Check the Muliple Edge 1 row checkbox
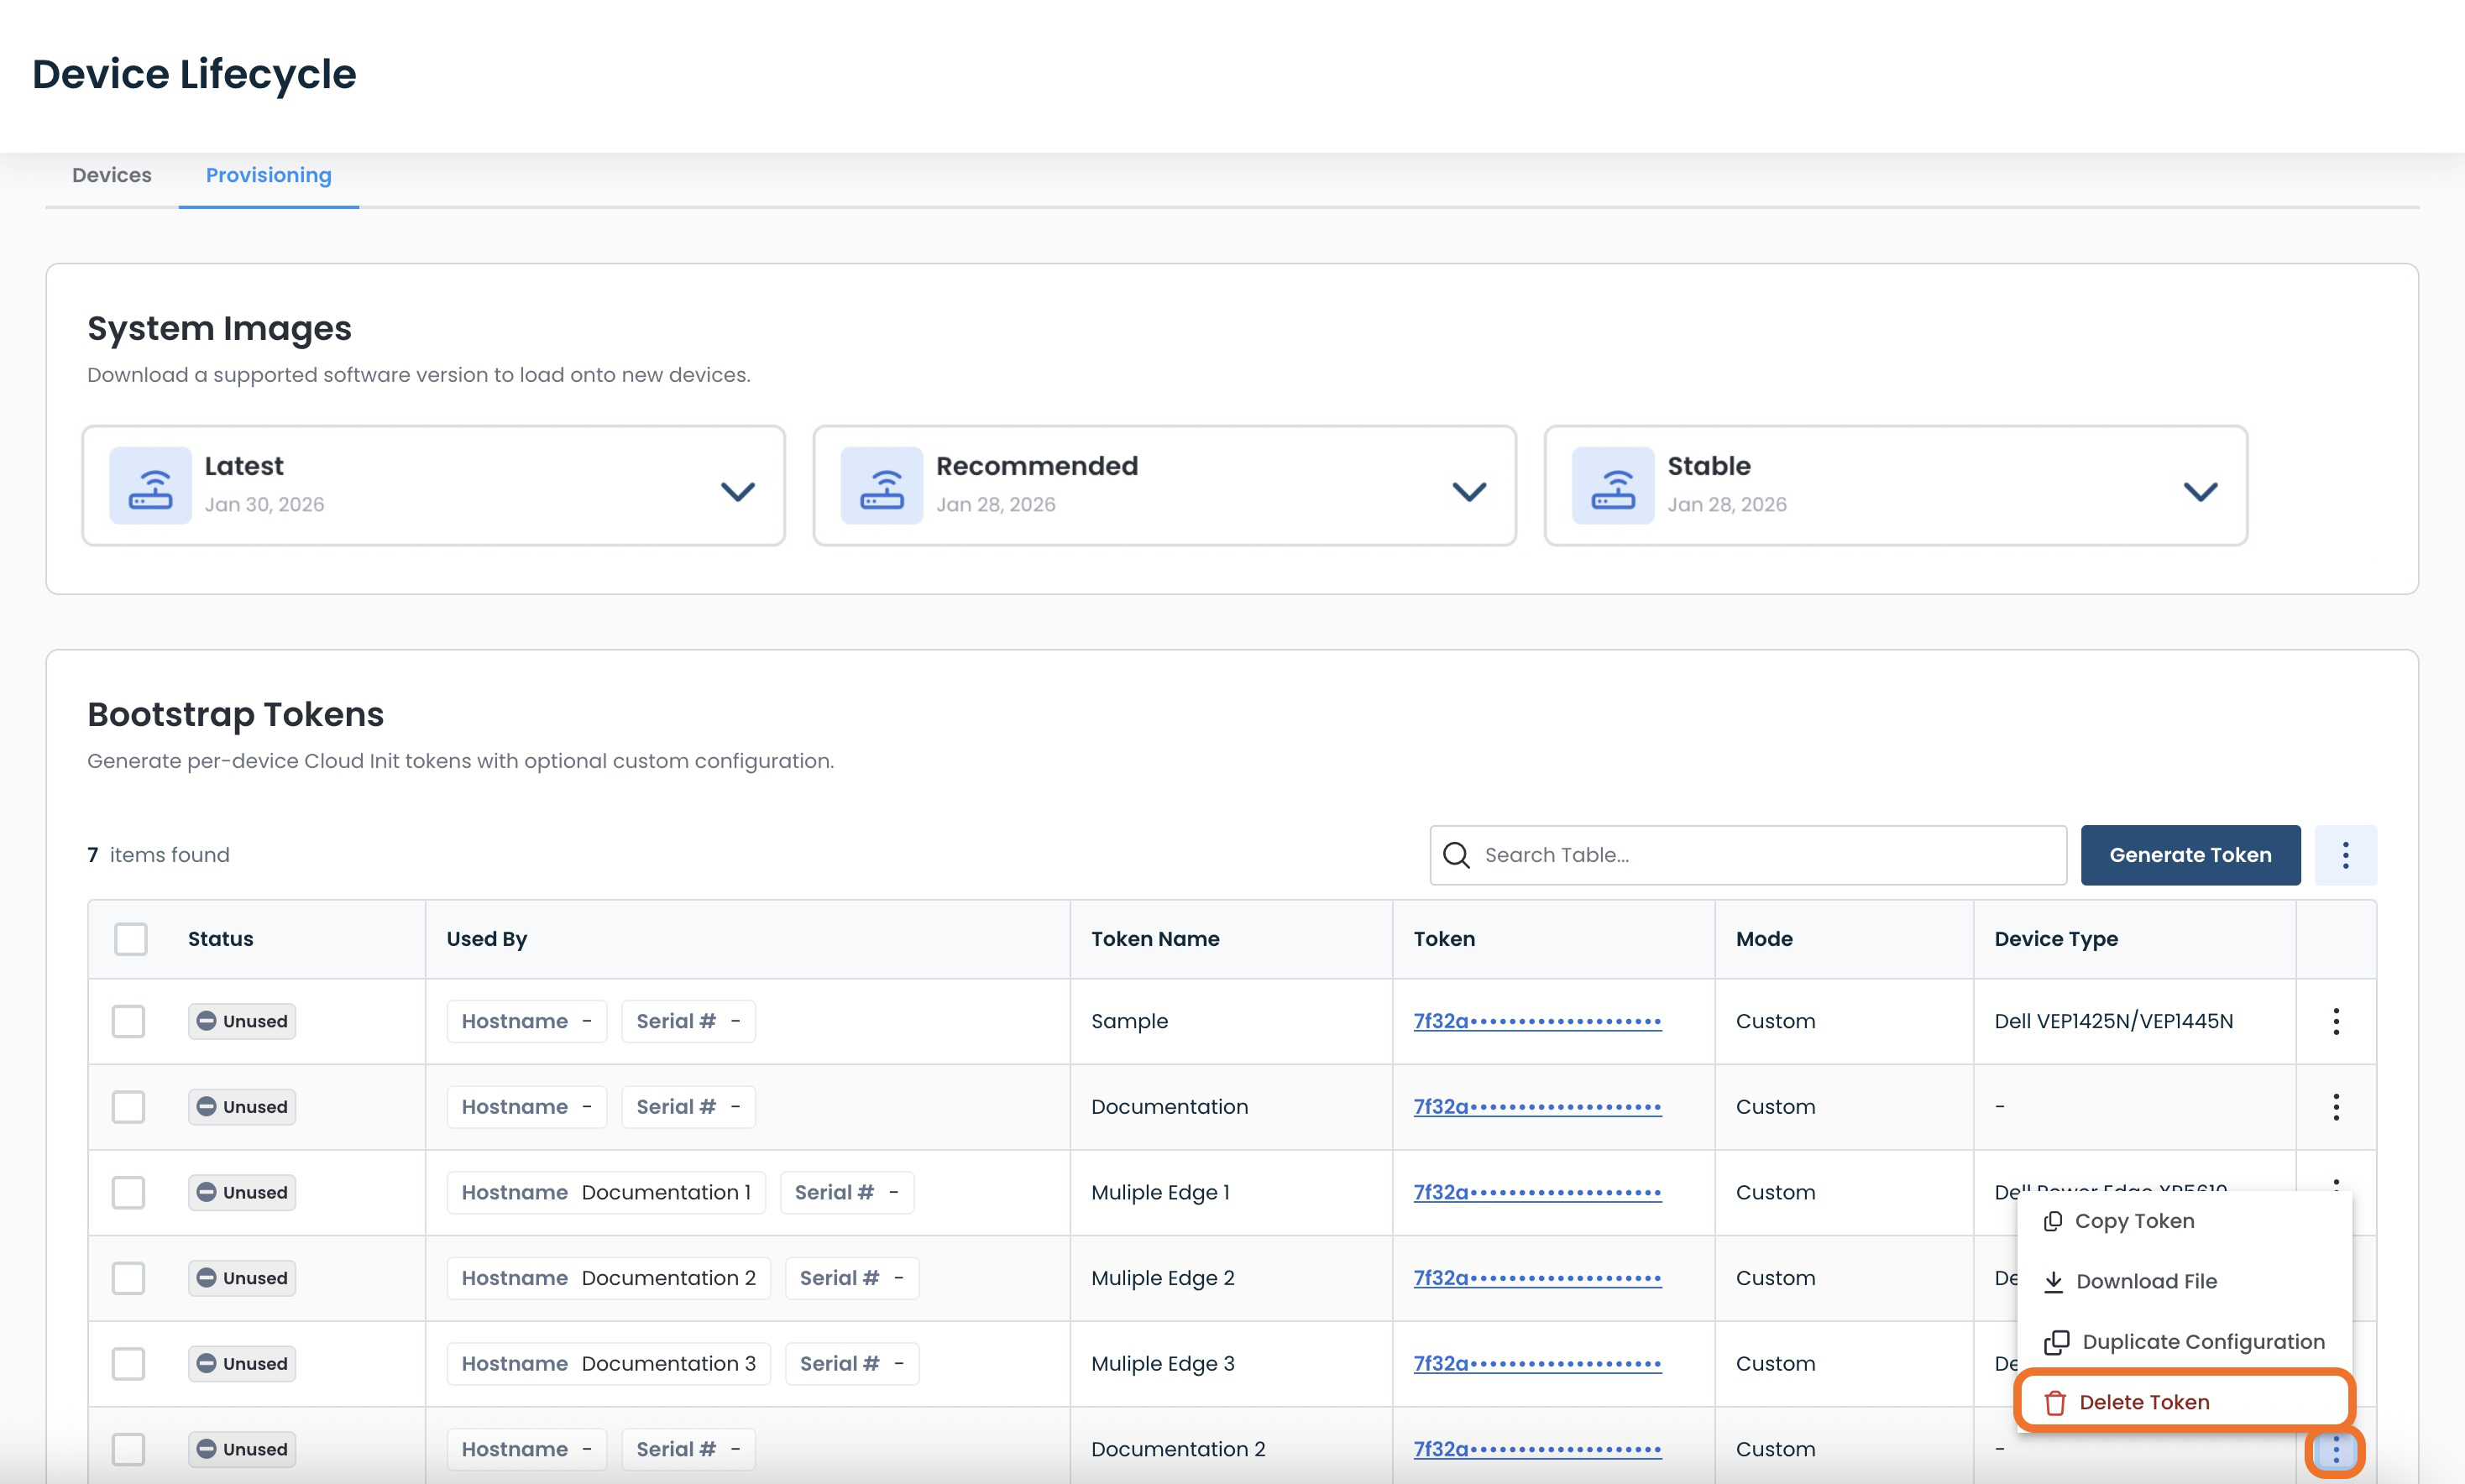This screenshot has height=1484, width=2465. point(128,1192)
